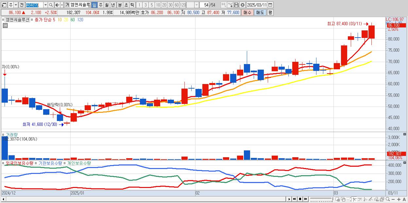Choose the 10 interval button

point(158,5)
